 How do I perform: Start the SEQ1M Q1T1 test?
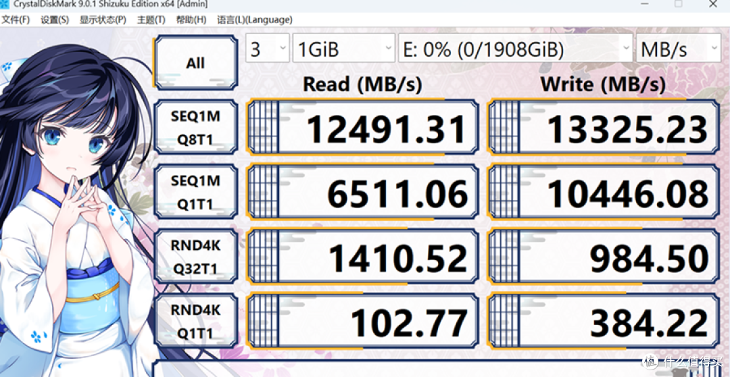(x=195, y=192)
